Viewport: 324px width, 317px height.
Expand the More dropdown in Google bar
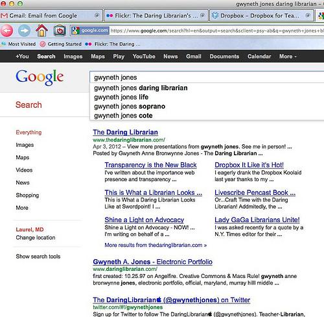coord(288,57)
